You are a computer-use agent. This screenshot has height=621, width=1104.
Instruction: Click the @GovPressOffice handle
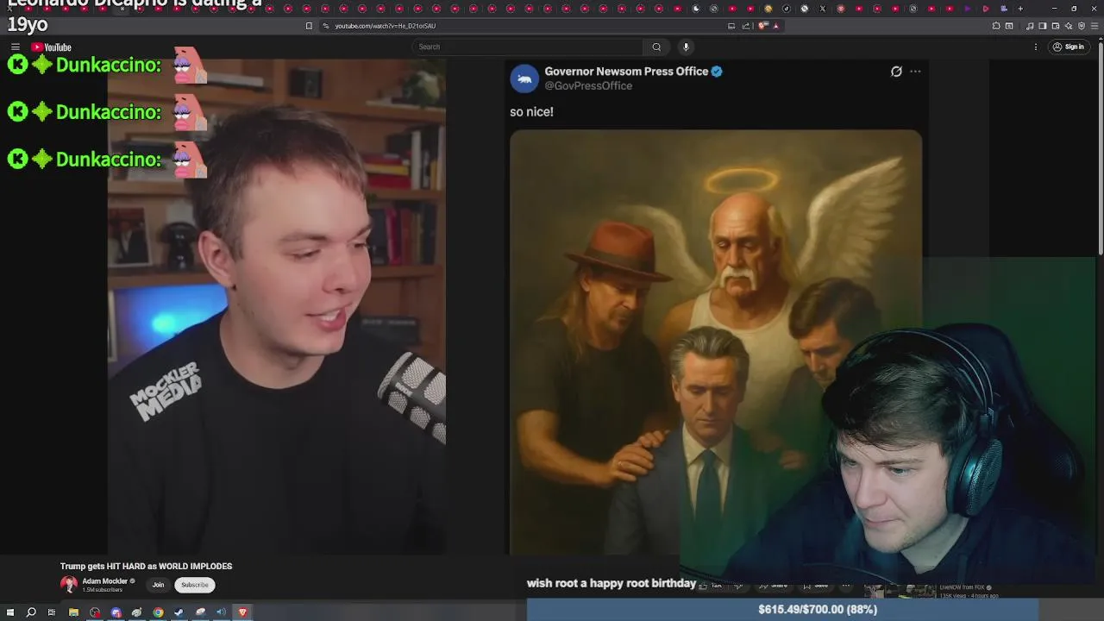click(588, 86)
